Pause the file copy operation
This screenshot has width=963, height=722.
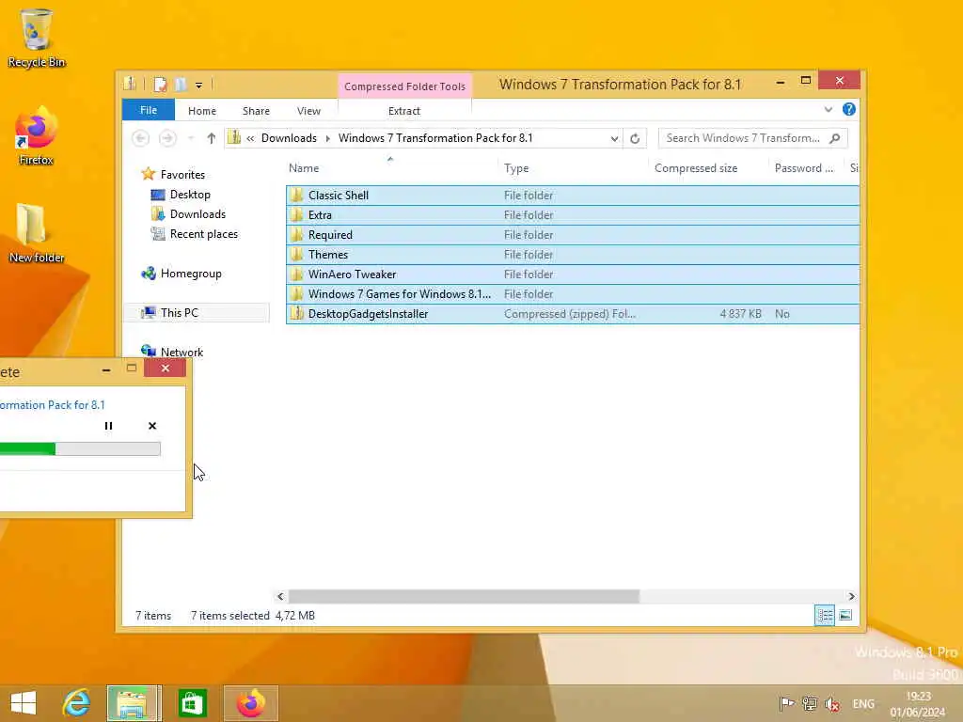pyautogui.click(x=109, y=426)
